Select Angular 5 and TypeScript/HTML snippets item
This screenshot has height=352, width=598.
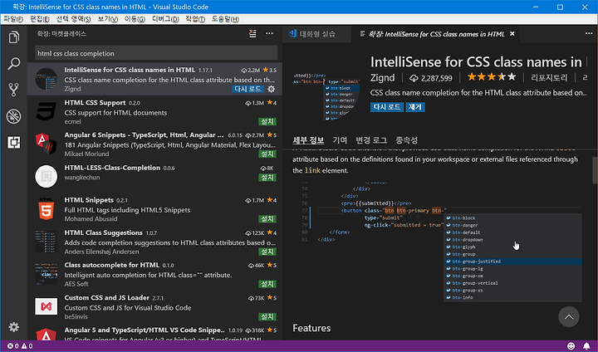(x=154, y=333)
